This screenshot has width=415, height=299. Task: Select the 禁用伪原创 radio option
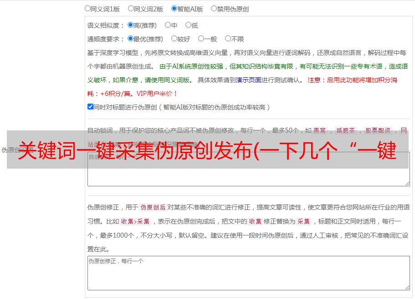point(214,9)
